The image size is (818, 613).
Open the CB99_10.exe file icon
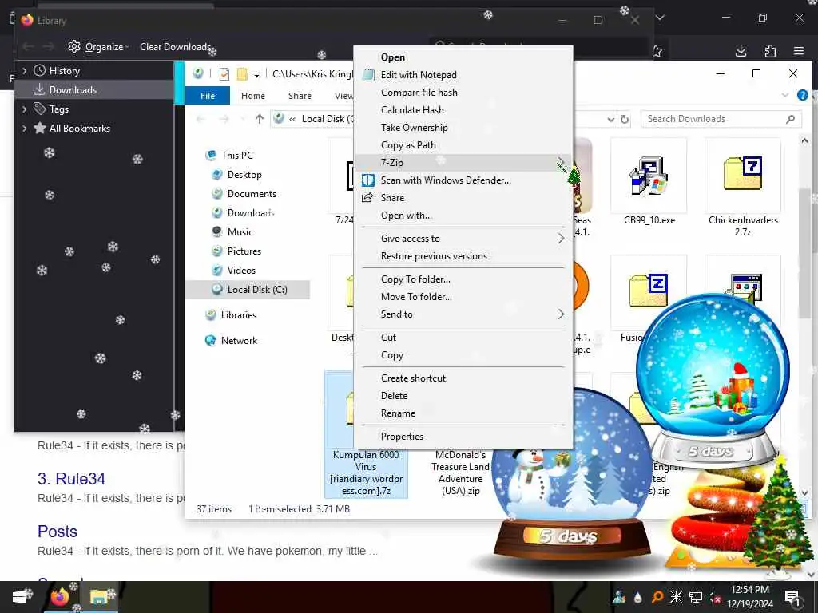[x=649, y=177]
